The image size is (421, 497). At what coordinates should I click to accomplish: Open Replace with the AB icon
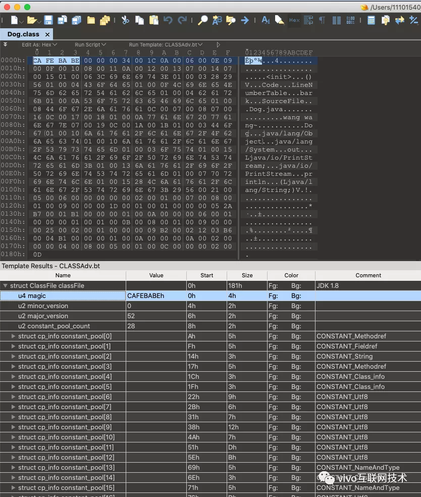click(x=217, y=20)
